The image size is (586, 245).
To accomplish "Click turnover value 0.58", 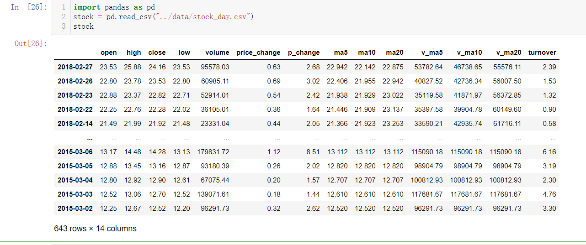I will (x=550, y=124).
